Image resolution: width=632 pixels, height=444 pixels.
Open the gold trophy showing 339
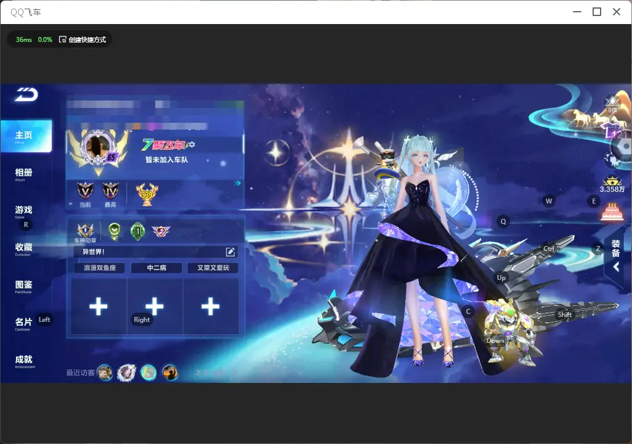click(x=147, y=194)
